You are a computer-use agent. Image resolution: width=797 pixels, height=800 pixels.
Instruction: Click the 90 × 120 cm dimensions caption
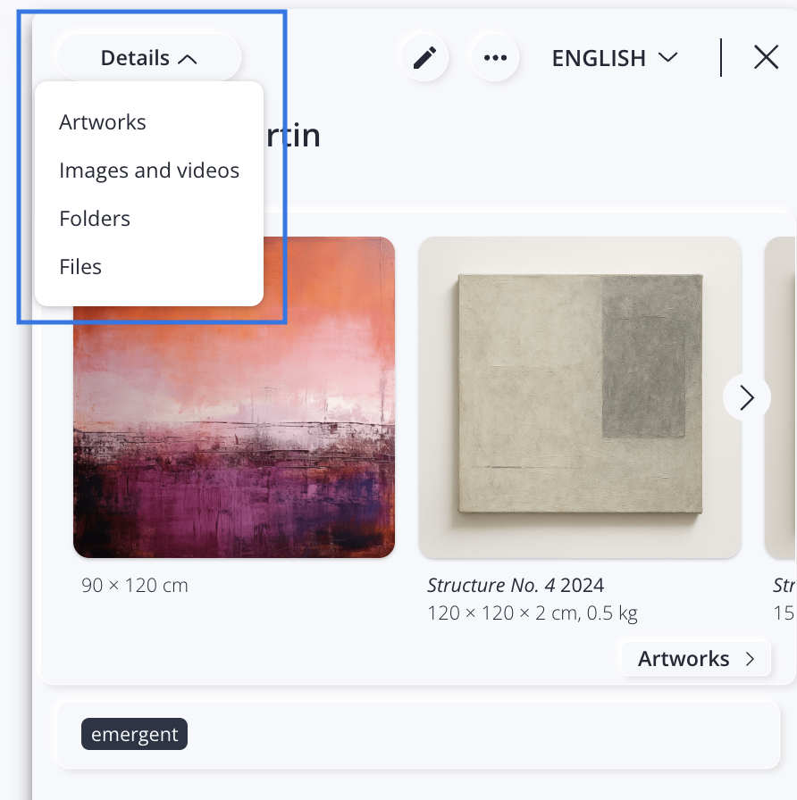(x=135, y=586)
